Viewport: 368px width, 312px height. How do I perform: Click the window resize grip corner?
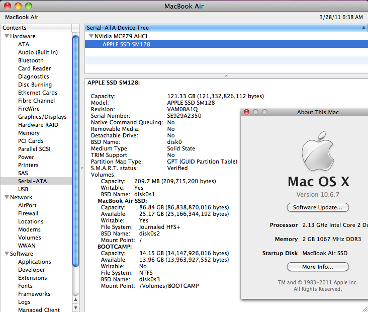coord(364,308)
